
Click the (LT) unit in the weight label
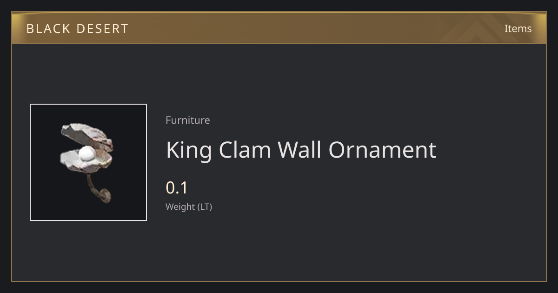(205, 207)
